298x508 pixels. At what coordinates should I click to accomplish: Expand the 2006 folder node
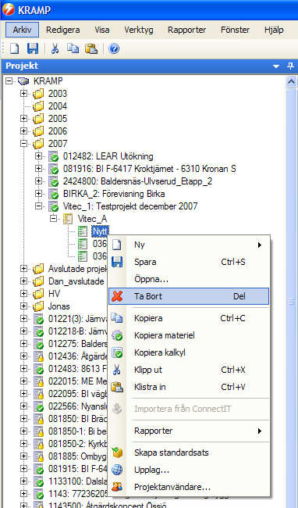tap(23, 131)
